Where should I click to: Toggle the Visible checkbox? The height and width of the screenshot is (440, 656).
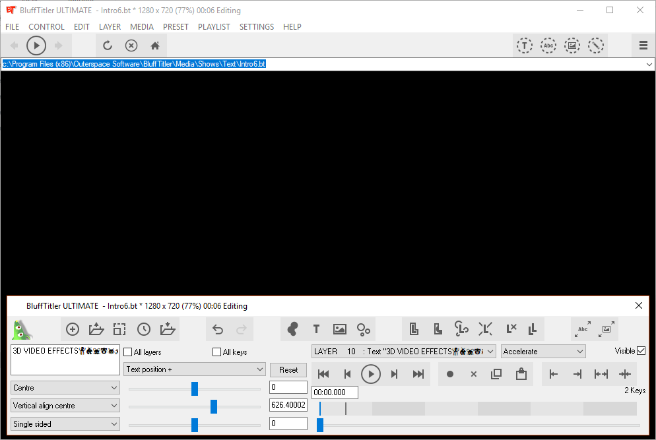(x=641, y=351)
